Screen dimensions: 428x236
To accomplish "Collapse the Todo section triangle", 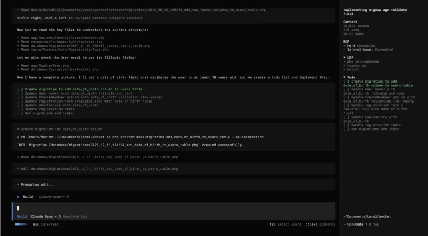I will coord(344,77).
